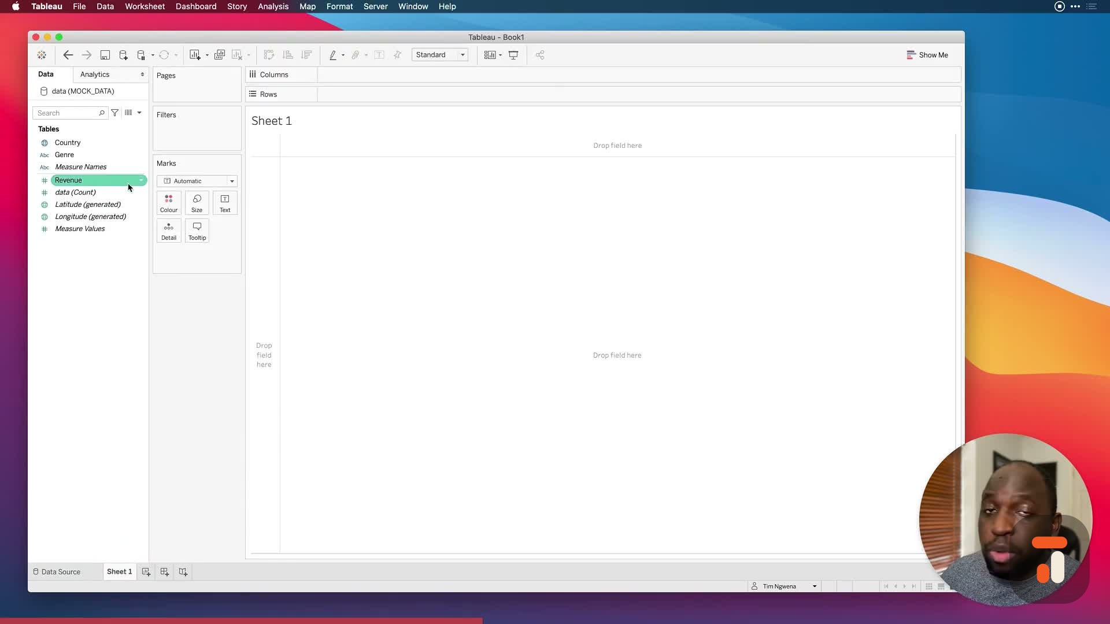Viewport: 1110px width, 624px height.
Task: Open the Data Source tab
Action: 57,572
